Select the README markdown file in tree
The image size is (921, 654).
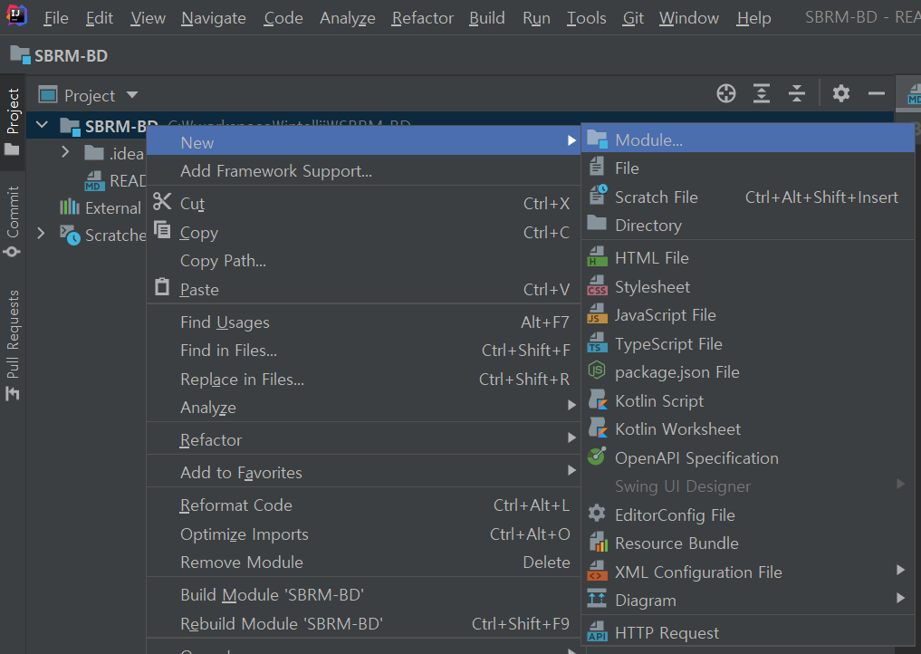click(x=115, y=180)
